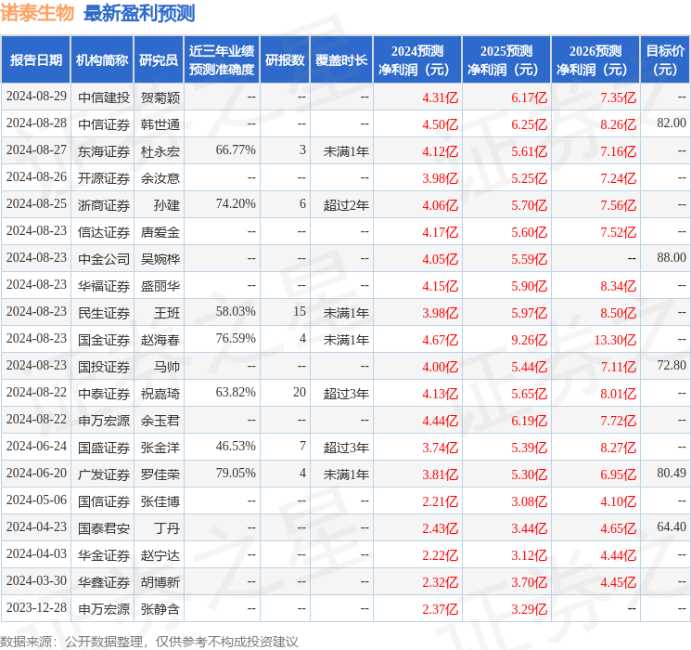Select date cell 2023-12-28

pos(36,607)
